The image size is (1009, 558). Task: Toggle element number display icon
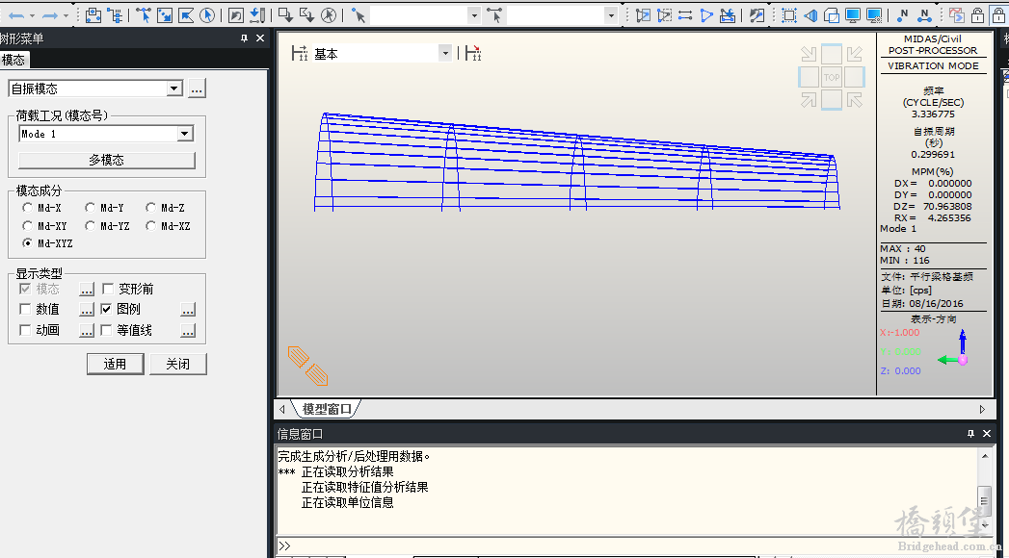[x=925, y=15]
